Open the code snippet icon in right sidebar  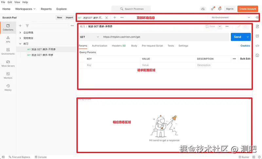(257, 46)
